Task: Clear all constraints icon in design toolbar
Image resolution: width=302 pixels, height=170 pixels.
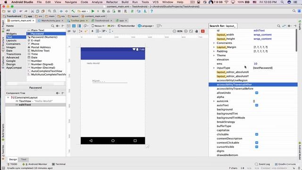Action: [x=81, y=31]
